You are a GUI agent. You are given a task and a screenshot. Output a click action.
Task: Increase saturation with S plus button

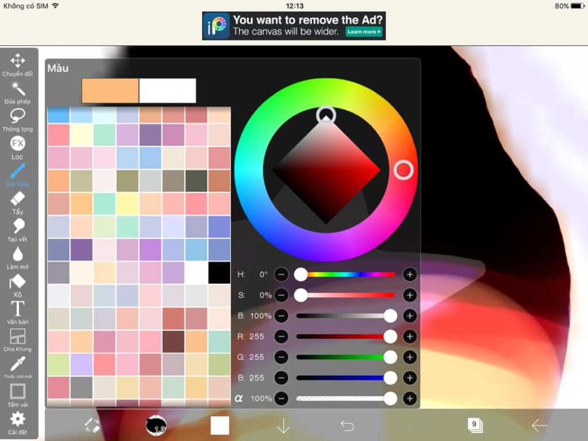tap(410, 295)
